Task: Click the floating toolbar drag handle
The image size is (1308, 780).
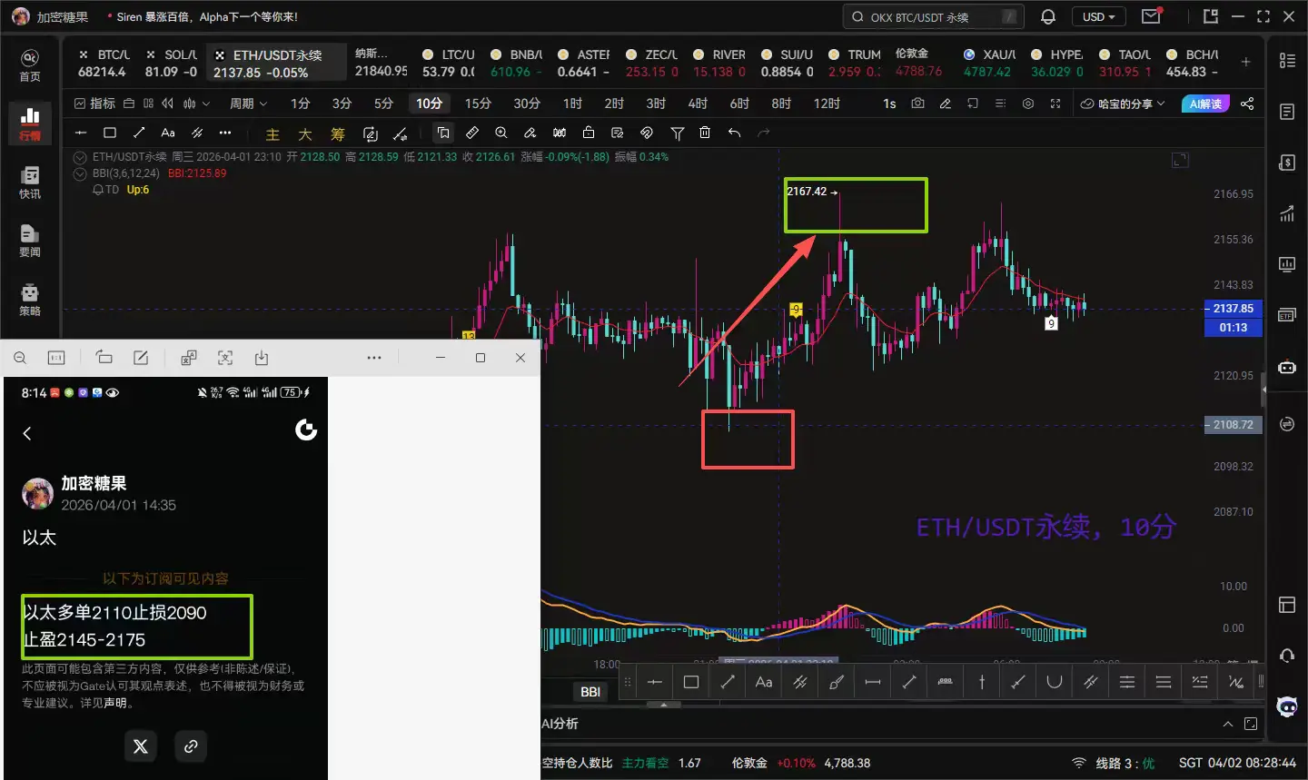Action: [x=627, y=682]
